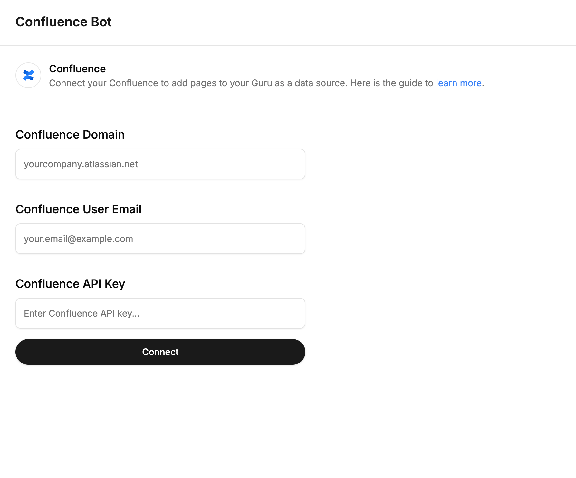This screenshot has height=478, width=576.
Task: Click the Confluence Bot page title
Action: (x=64, y=22)
